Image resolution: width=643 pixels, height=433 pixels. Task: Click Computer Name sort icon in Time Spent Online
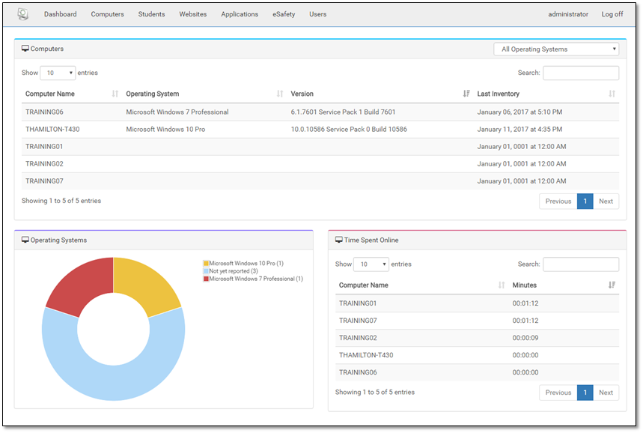click(x=502, y=285)
